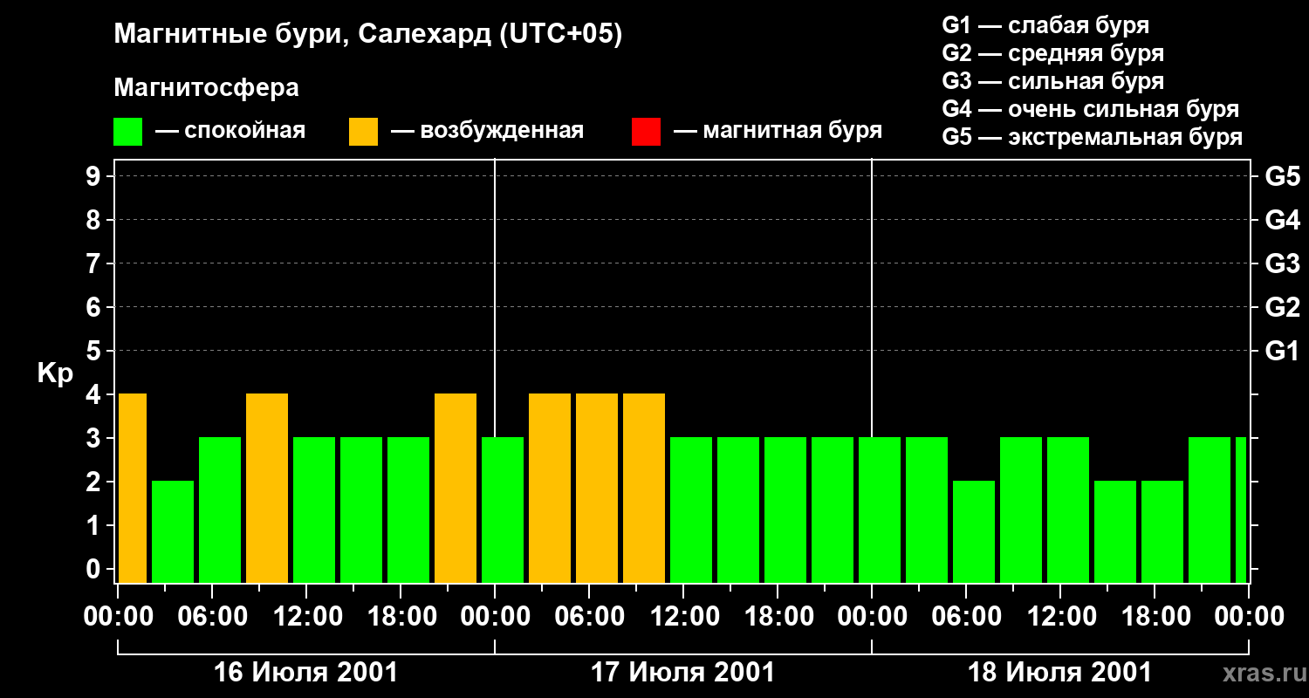Screen dimensions: 1309x698
Task: Select the chart title 'Магнитные бури, Салехард (UTC+05)'
Action: point(368,36)
